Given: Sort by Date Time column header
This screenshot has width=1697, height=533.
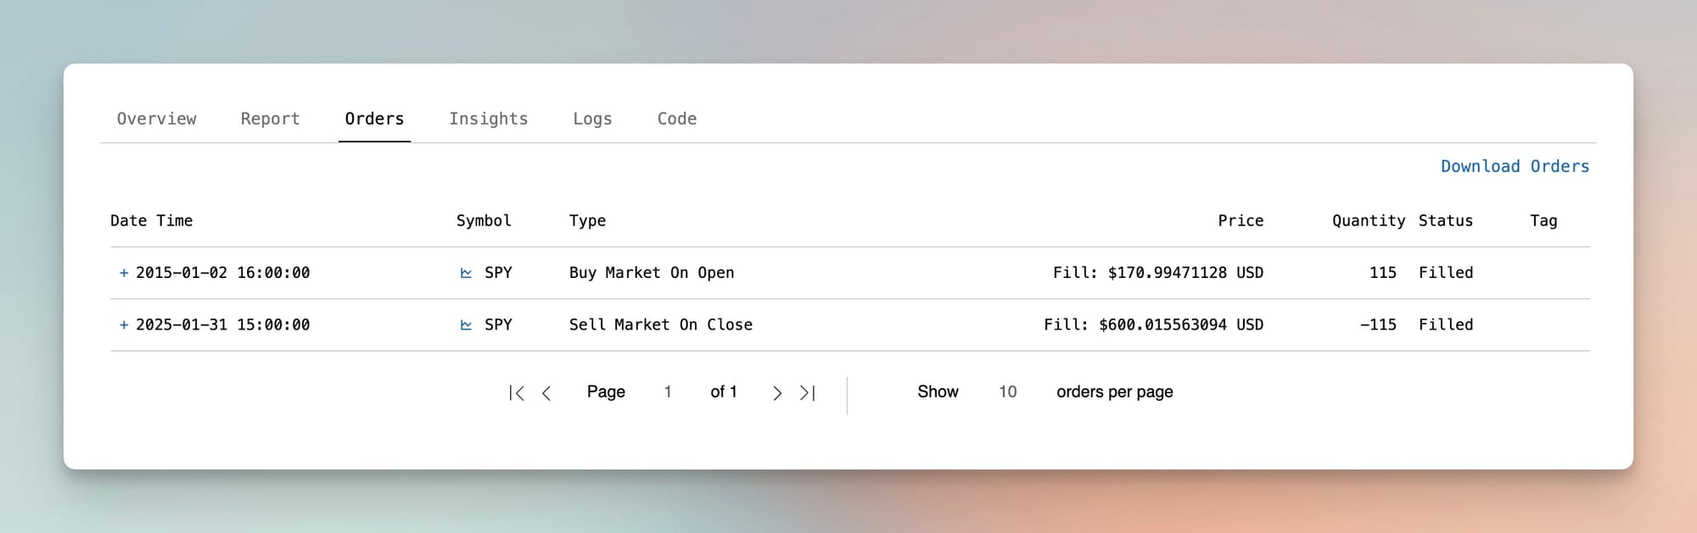Looking at the screenshot, I should pyautogui.click(x=151, y=220).
